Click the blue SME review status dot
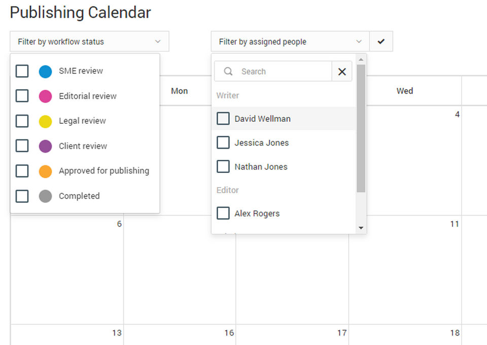487x345 pixels. 46,71
